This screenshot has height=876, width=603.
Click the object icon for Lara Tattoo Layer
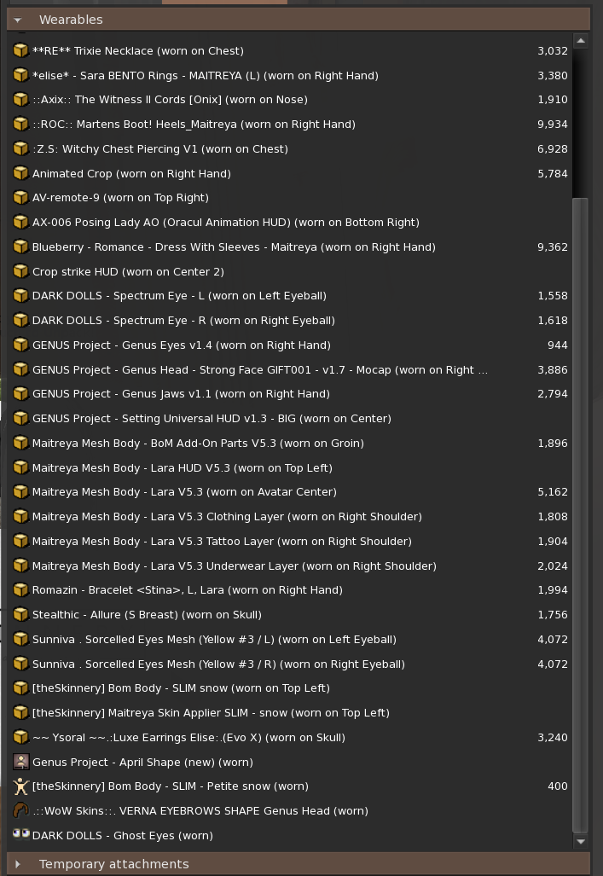pyautogui.click(x=20, y=542)
